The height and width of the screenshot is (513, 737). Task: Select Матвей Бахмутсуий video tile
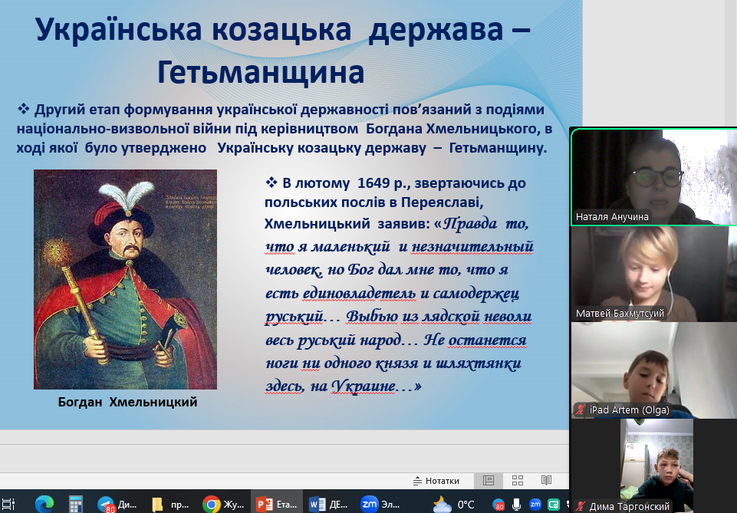point(654,274)
